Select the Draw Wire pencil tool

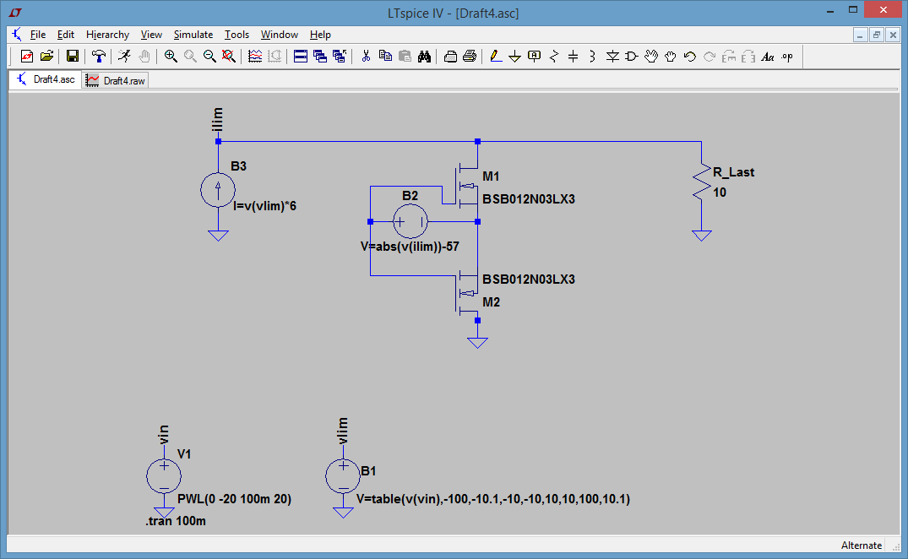[x=496, y=56]
